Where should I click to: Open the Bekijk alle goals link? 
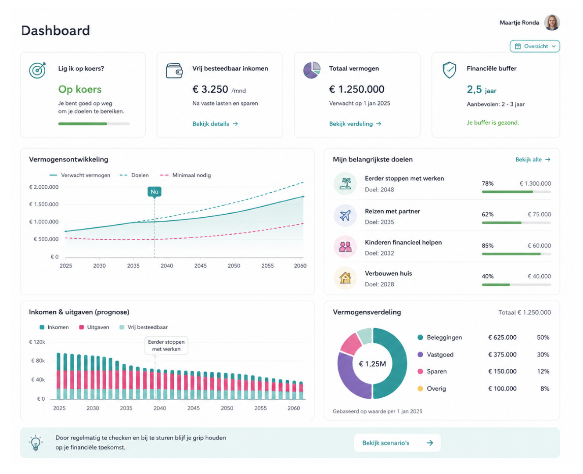click(x=533, y=159)
